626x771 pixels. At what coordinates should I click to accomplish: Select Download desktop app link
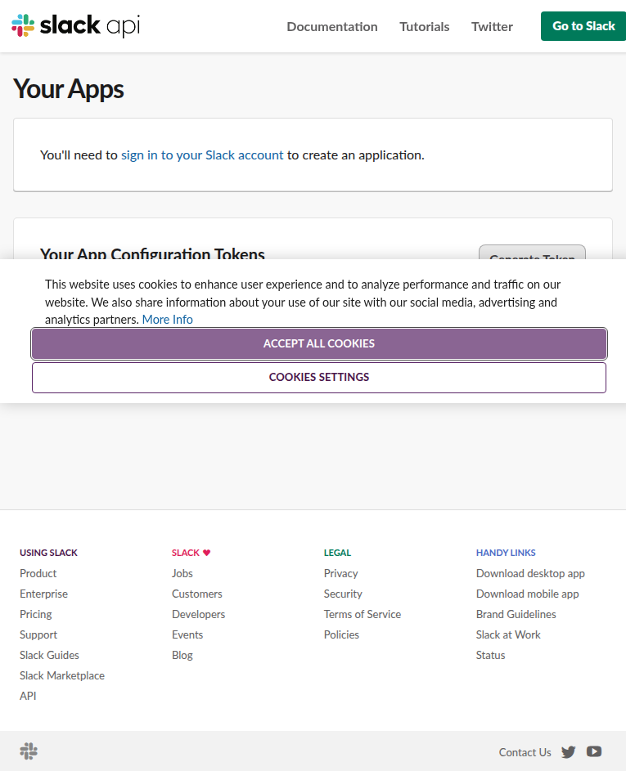coord(530,573)
